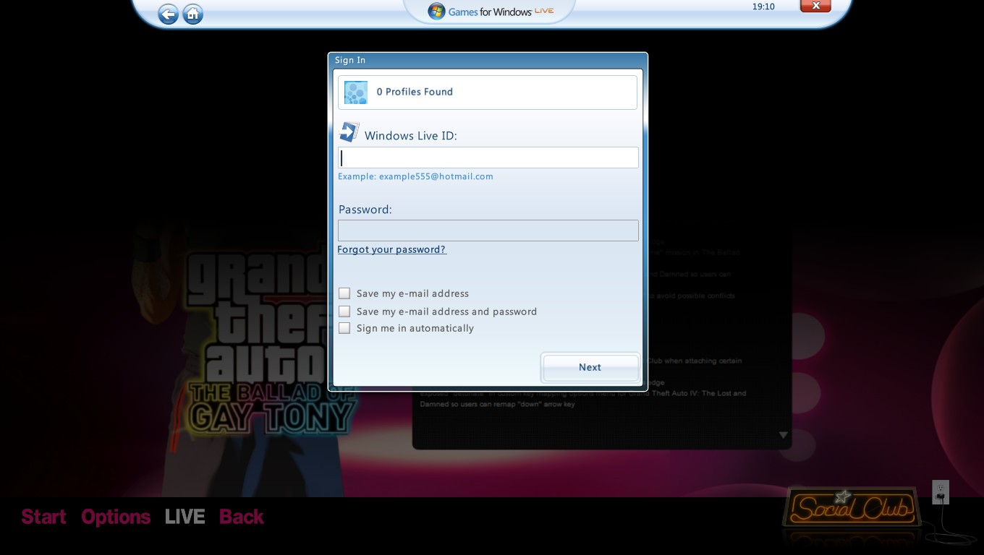Focus the Windows Live ID field

pos(488,158)
